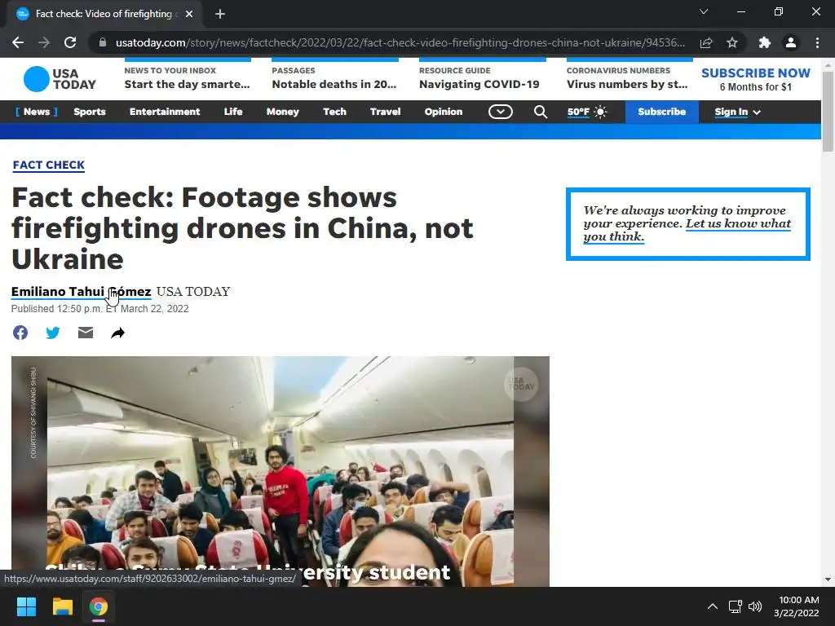Click the padlock site info icon

click(x=103, y=42)
